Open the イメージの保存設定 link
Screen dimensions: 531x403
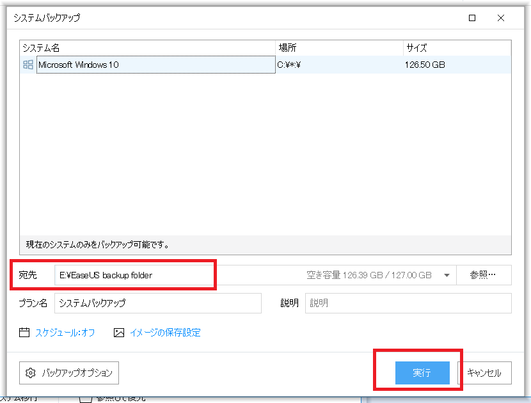165,333
